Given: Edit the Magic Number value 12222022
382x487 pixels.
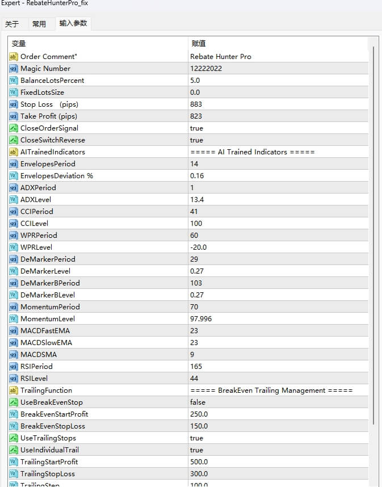Looking at the screenshot, I should [x=206, y=69].
